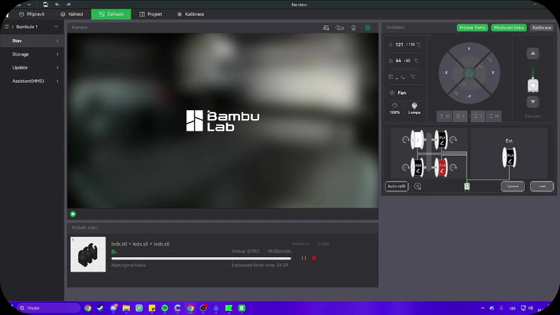Switch to Kalibrace top tab
This screenshot has height=315, width=560.
coord(191,14)
